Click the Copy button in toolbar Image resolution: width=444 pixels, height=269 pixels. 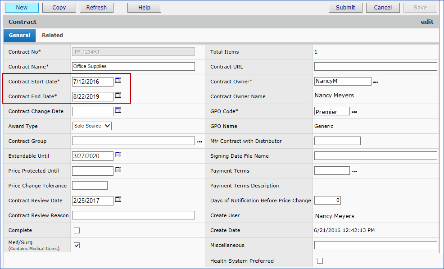59,7
